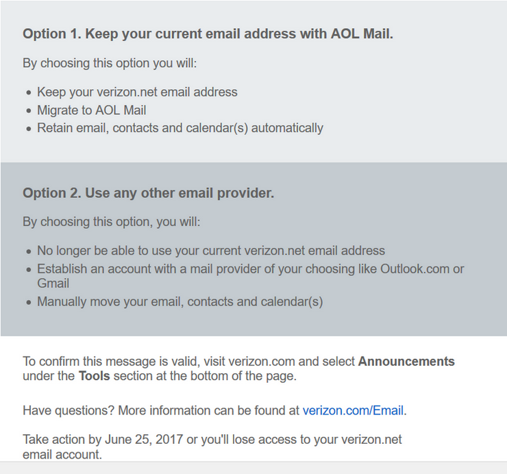The height and width of the screenshot is (474, 507).
Task: Click 'Manually move your email, contacts' bullet
Action: pos(180,301)
